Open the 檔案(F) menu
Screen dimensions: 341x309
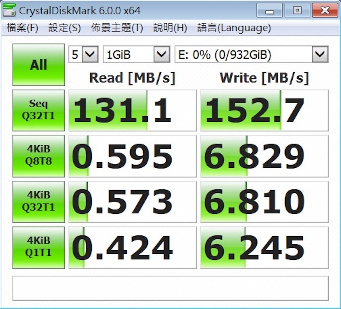(23, 28)
